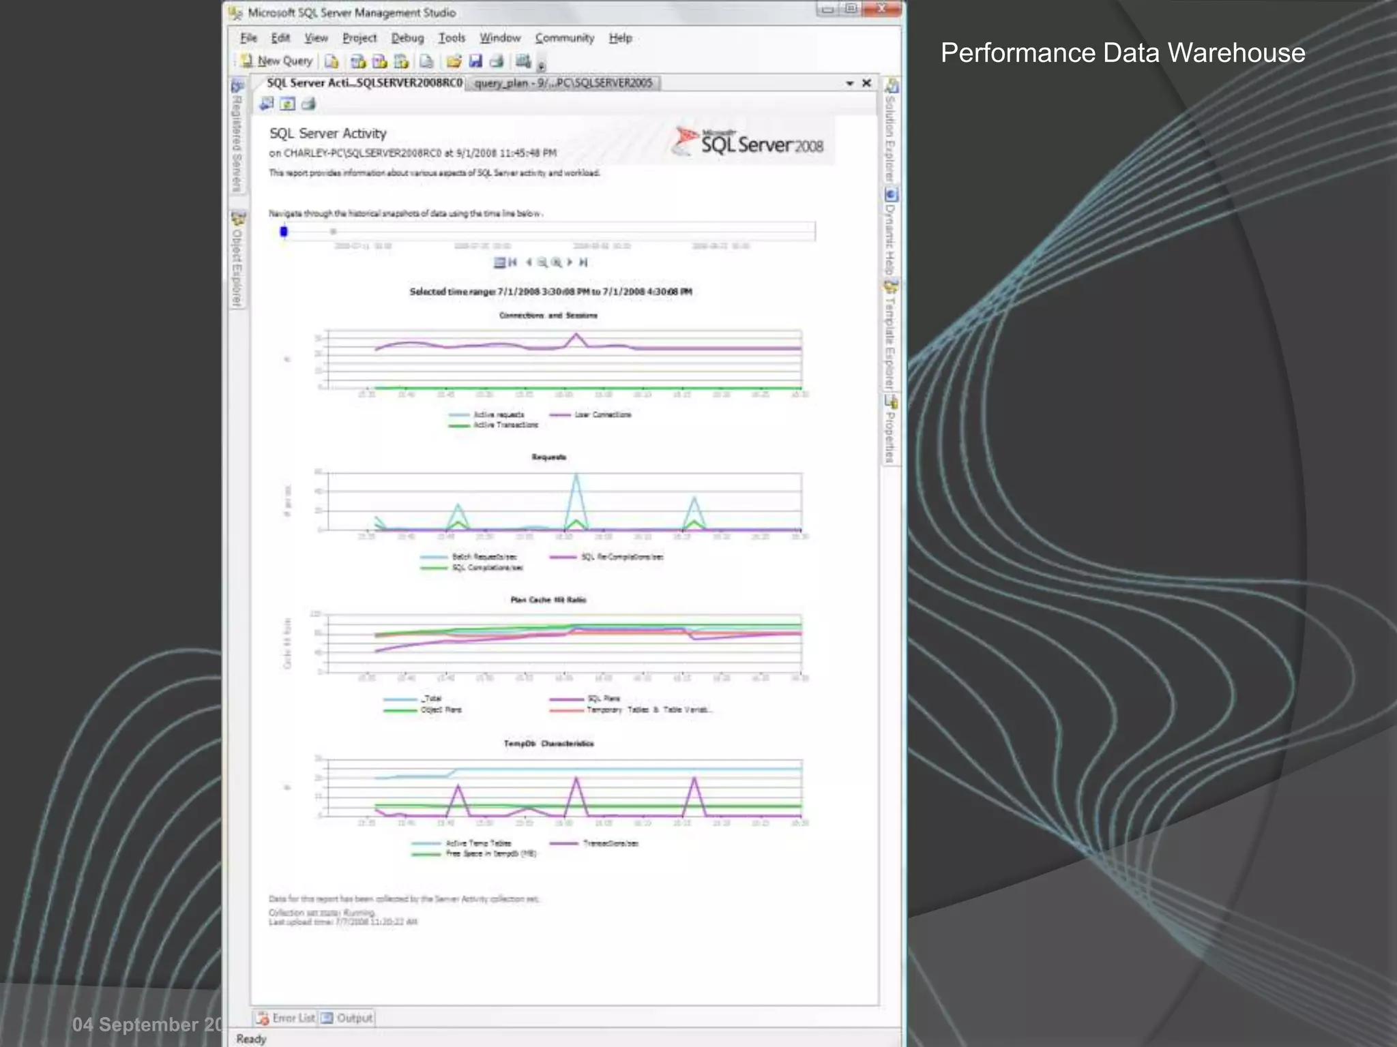Open the Properties side panel

point(891,429)
